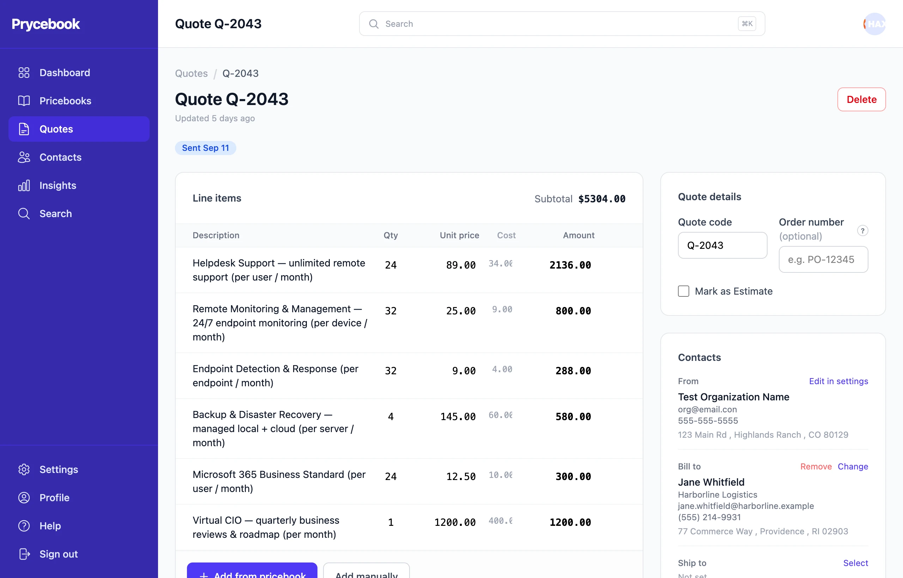
Task: Click the amount 2136.00
Action: (570, 265)
